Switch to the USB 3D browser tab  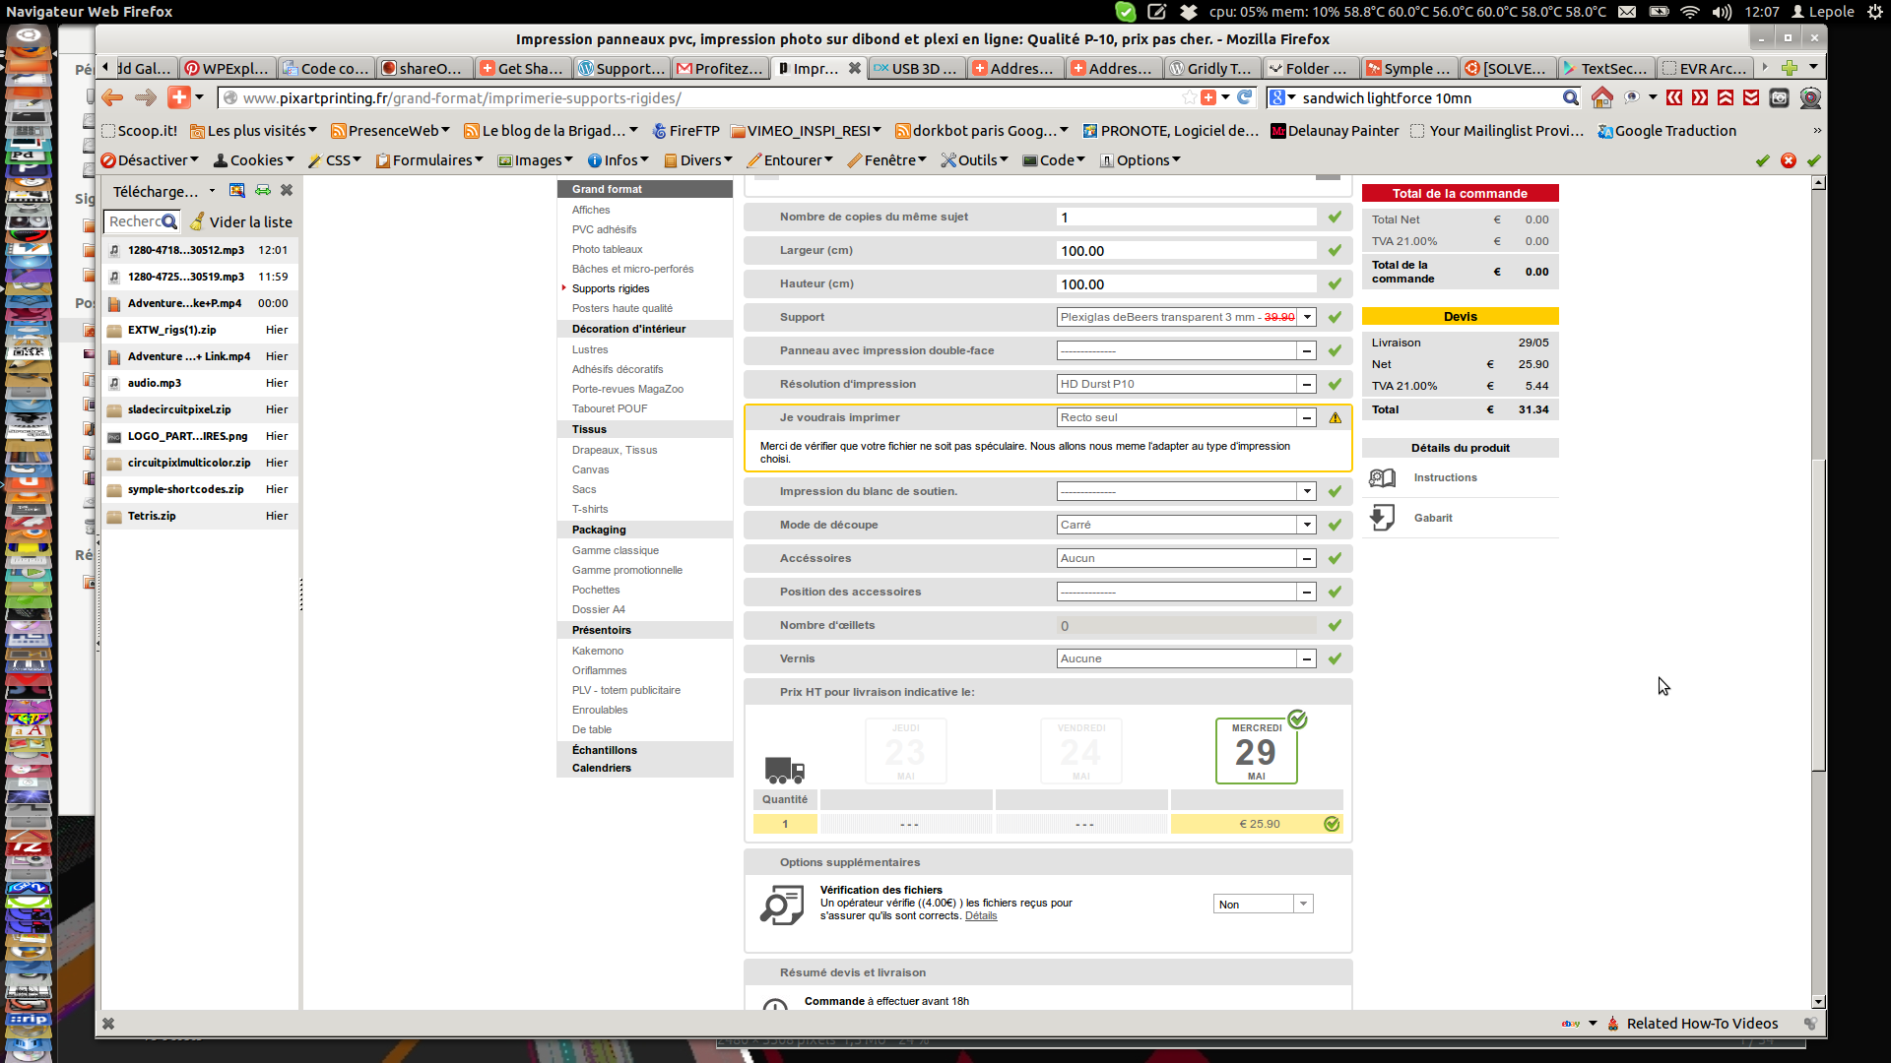point(916,68)
